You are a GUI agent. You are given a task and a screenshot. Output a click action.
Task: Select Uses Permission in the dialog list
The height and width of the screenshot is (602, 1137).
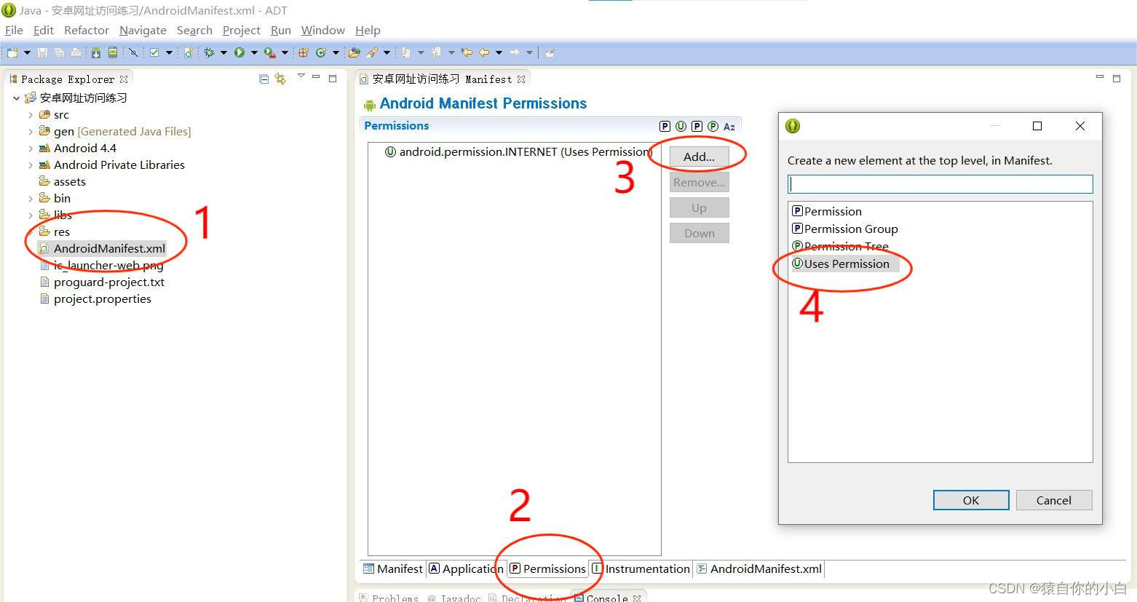click(x=846, y=264)
